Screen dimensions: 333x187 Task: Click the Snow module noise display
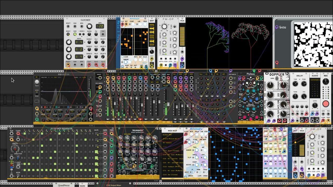pos(313,44)
